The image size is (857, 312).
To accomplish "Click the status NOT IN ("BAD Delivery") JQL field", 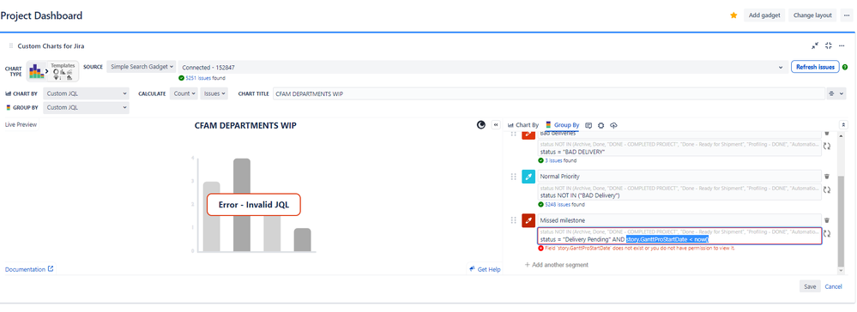I will tap(679, 192).
